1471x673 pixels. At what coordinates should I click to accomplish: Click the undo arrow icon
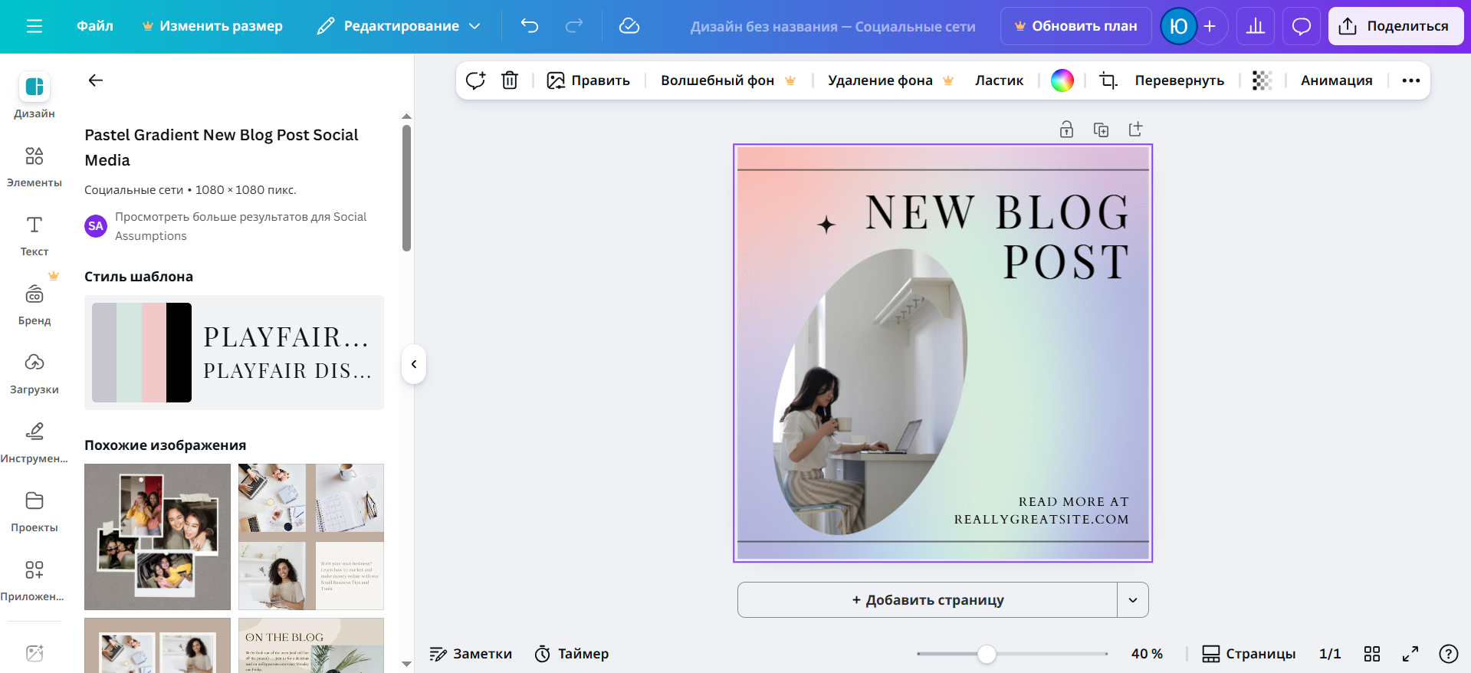coord(530,26)
